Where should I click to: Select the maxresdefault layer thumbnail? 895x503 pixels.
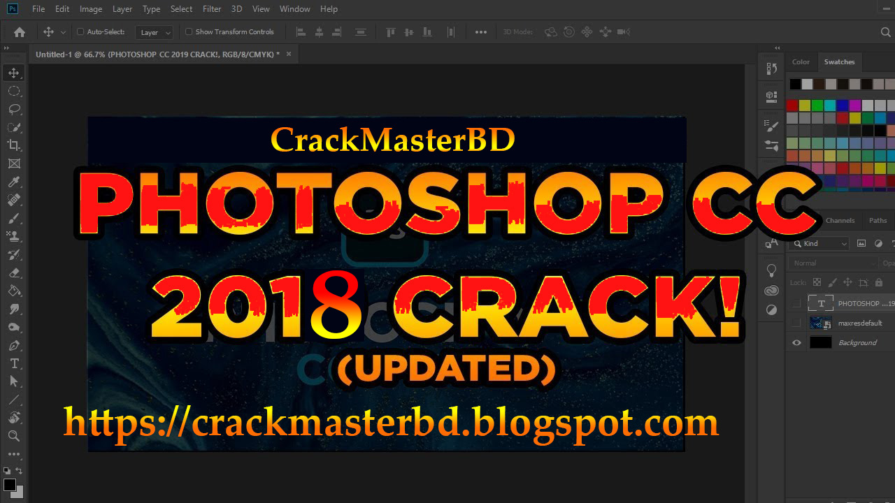click(x=820, y=323)
